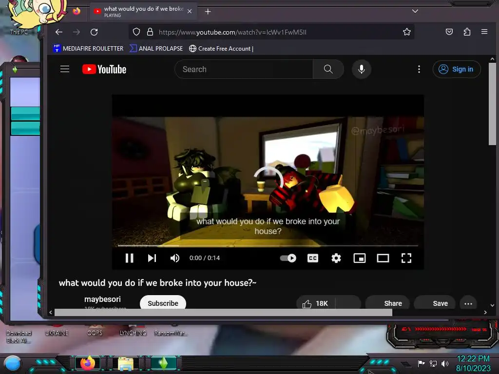Open Firefox from taskbar
The width and height of the screenshot is (499, 374).
click(88, 363)
